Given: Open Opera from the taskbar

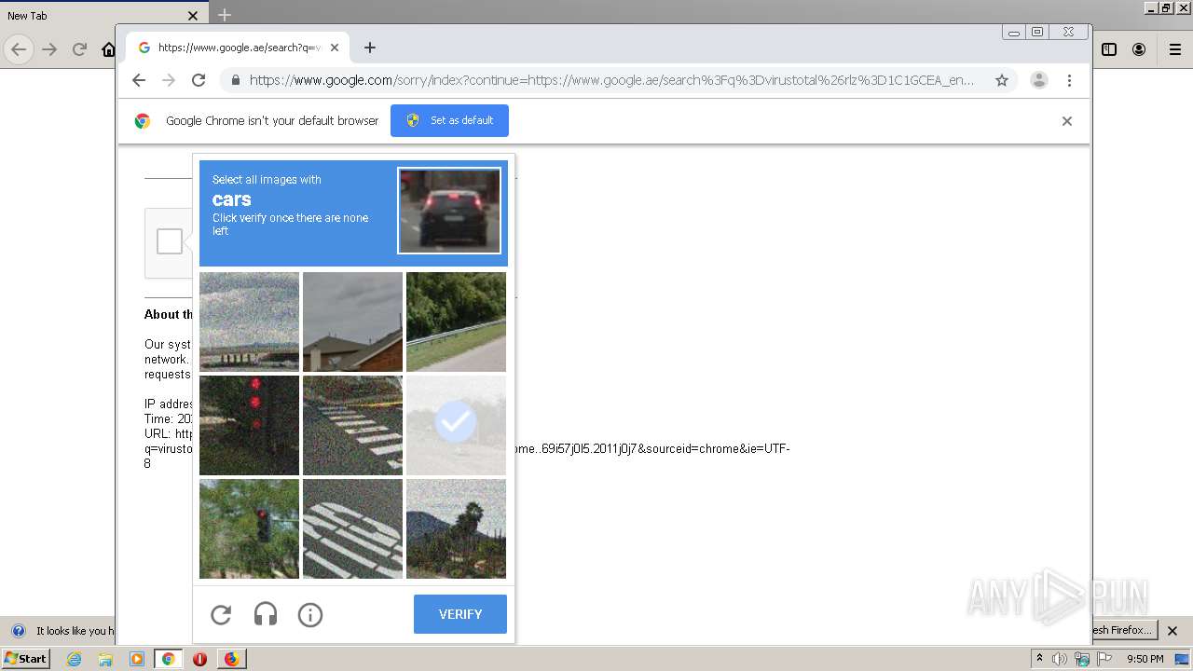Looking at the screenshot, I should [199, 659].
